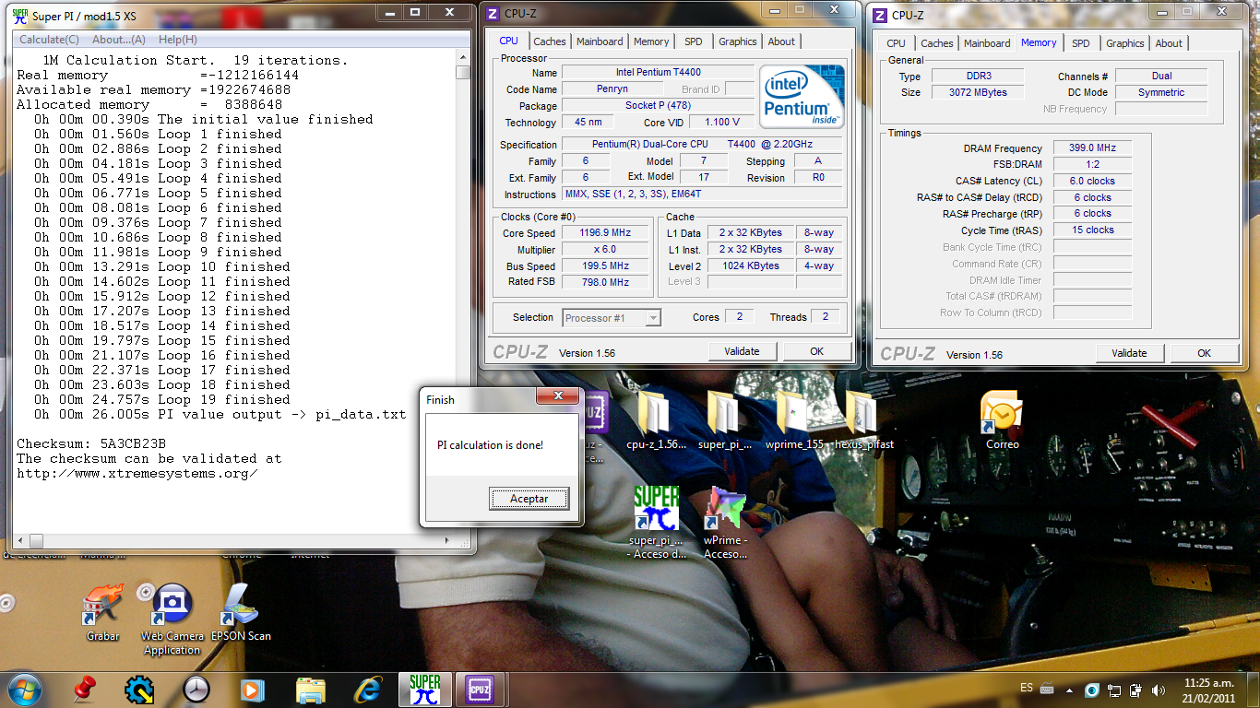Click Super PI vertical scrollbar up arrow

pyautogui.click(x=463, y=59)
